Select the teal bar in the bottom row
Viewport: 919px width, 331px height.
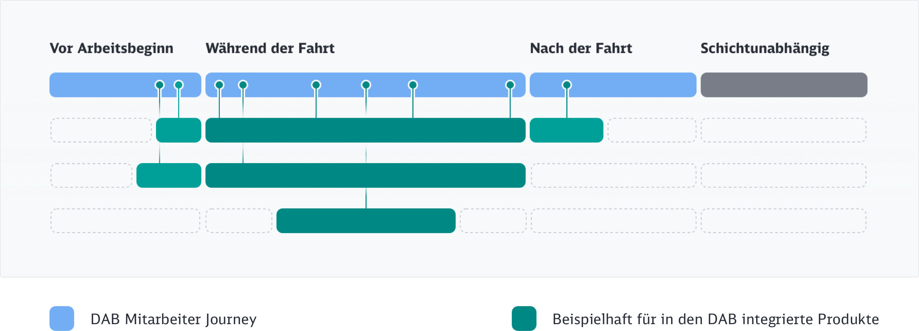(366, 221)
